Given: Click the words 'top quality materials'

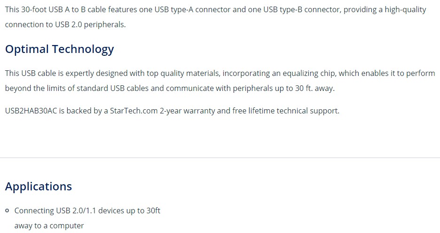Looking at the screenshot, I should click(x=183, y=74).
